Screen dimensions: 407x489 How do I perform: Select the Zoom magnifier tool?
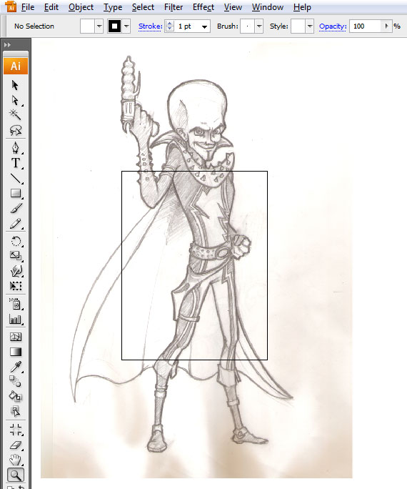15,475
